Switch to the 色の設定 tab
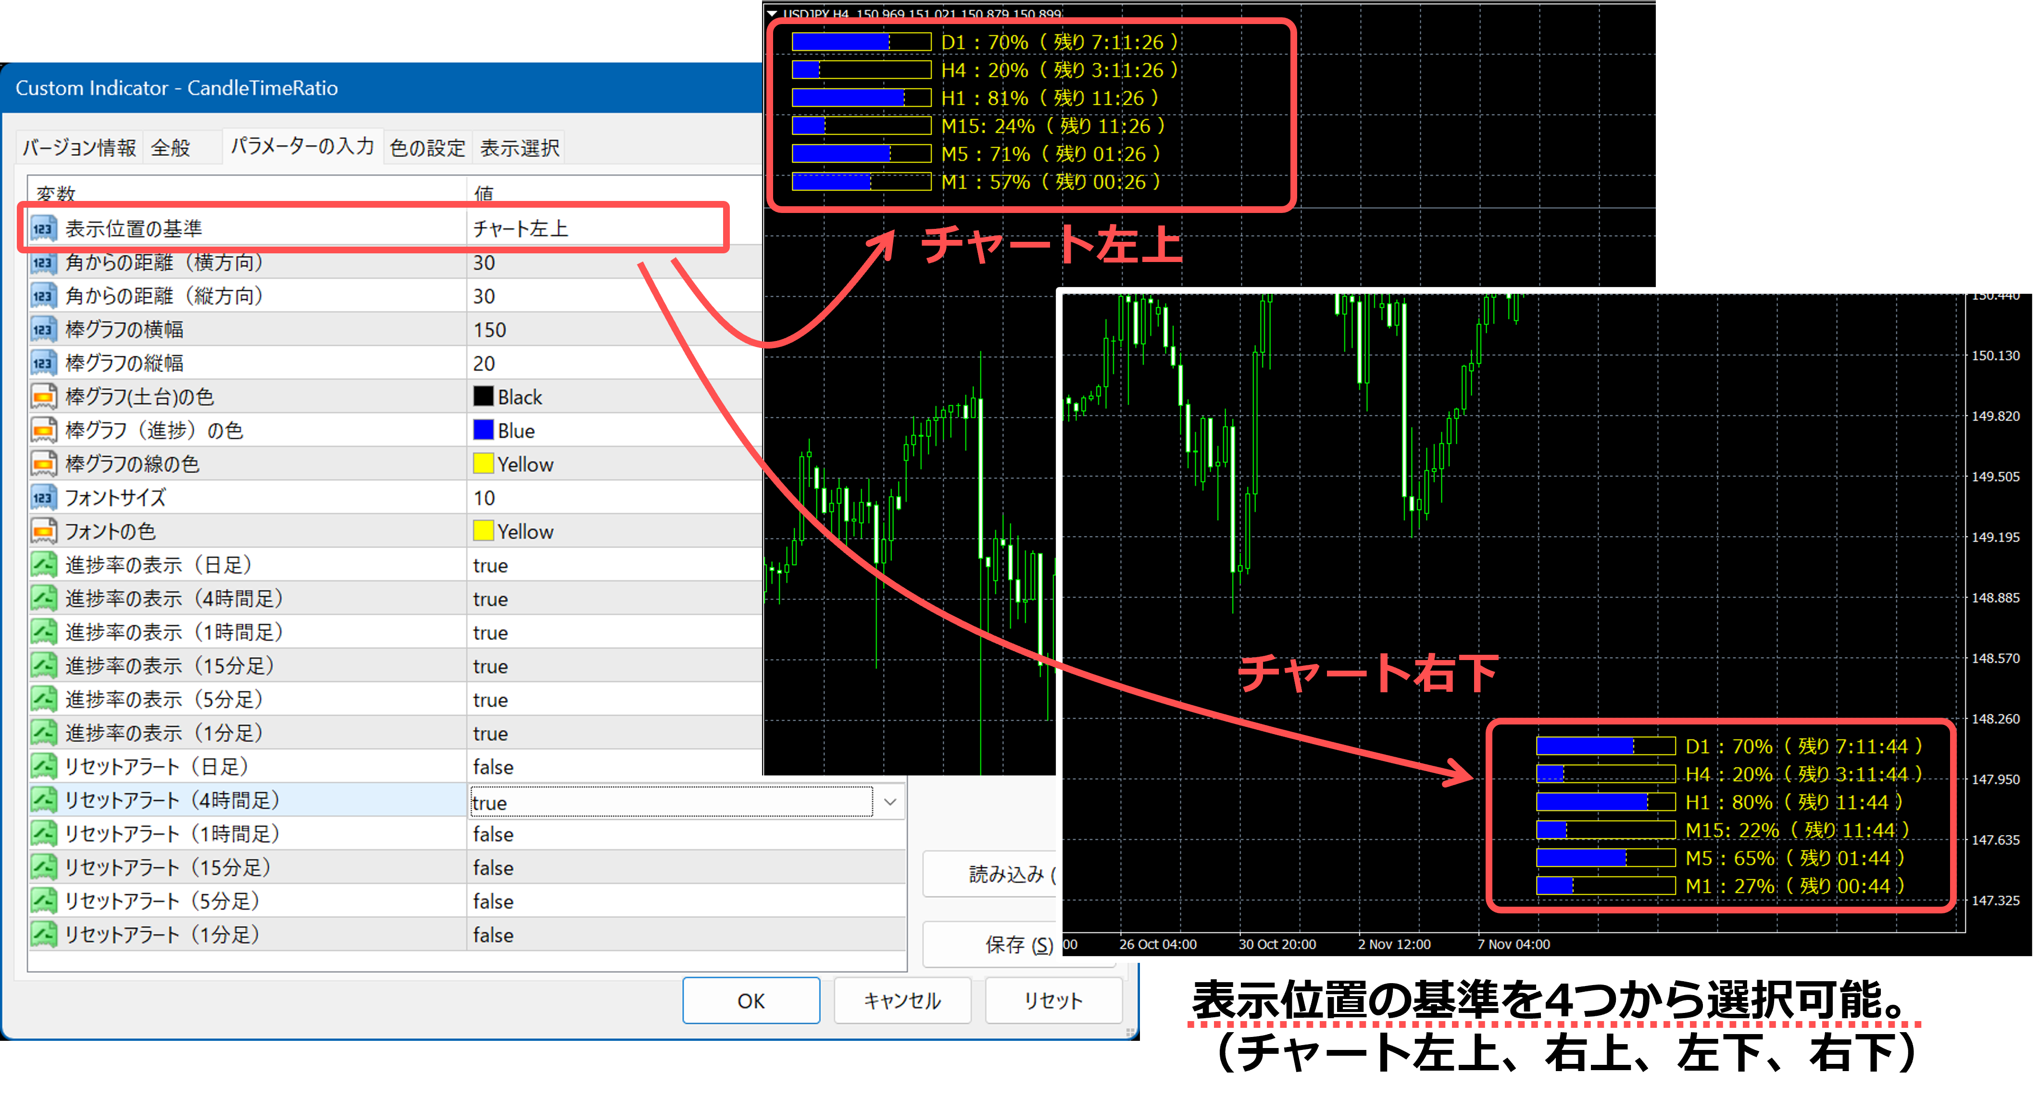The image size is (2039, 1111). (x=426, y=148)
